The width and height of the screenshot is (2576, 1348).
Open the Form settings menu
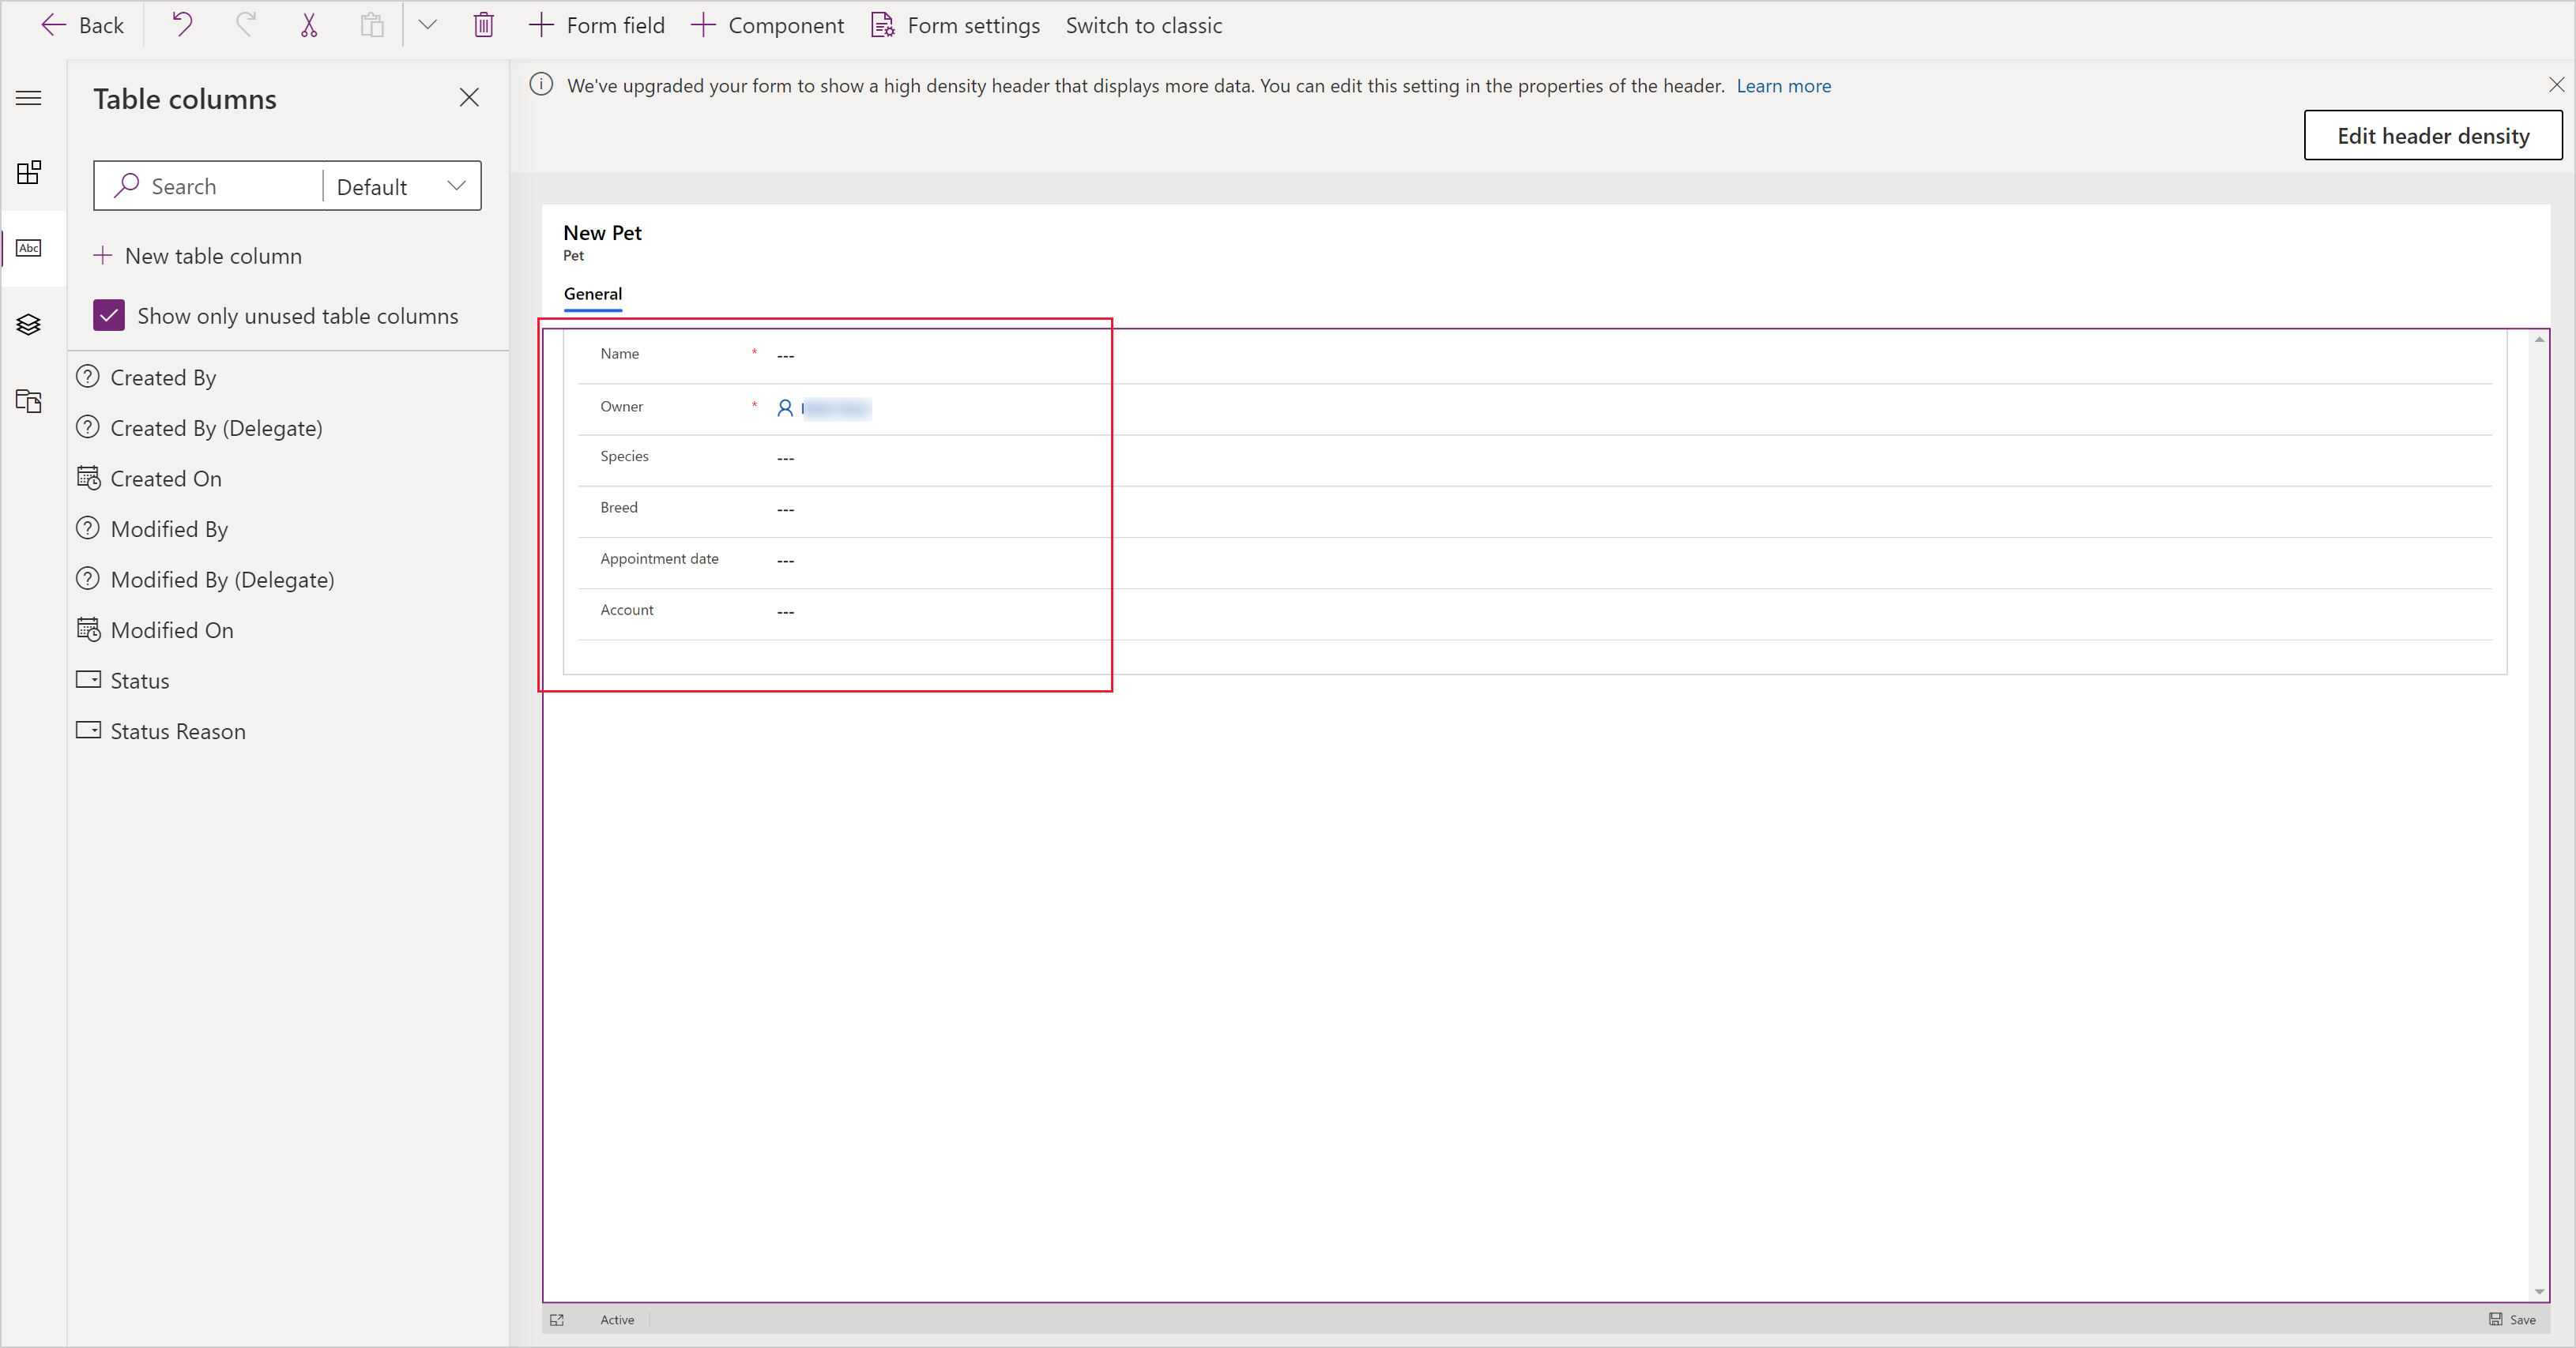[958, 25]
